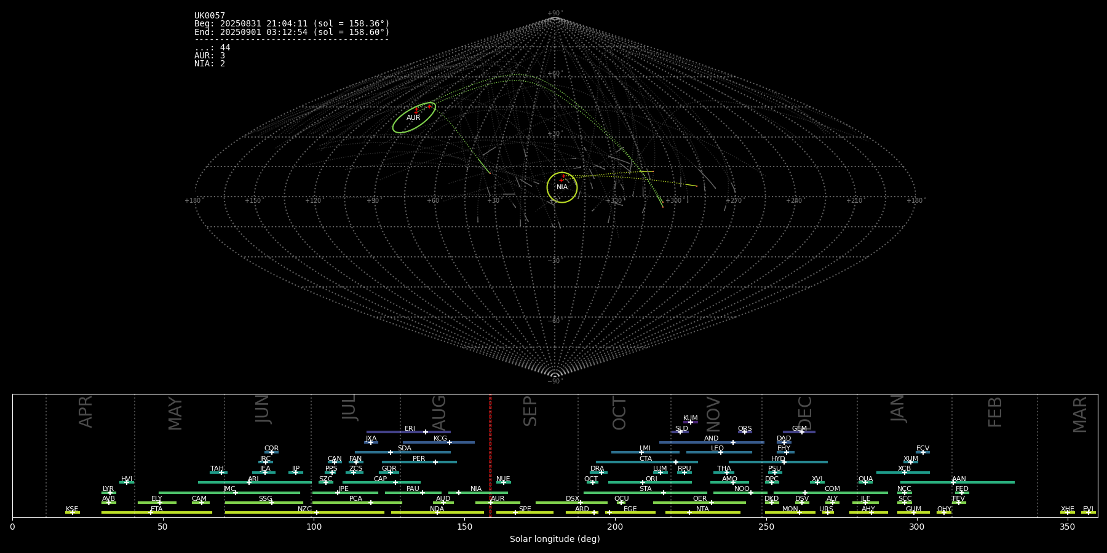Screen dimensions: 1107x553
Task: Select the PER shower bar on the timeline
Action: tap(419, 462)
